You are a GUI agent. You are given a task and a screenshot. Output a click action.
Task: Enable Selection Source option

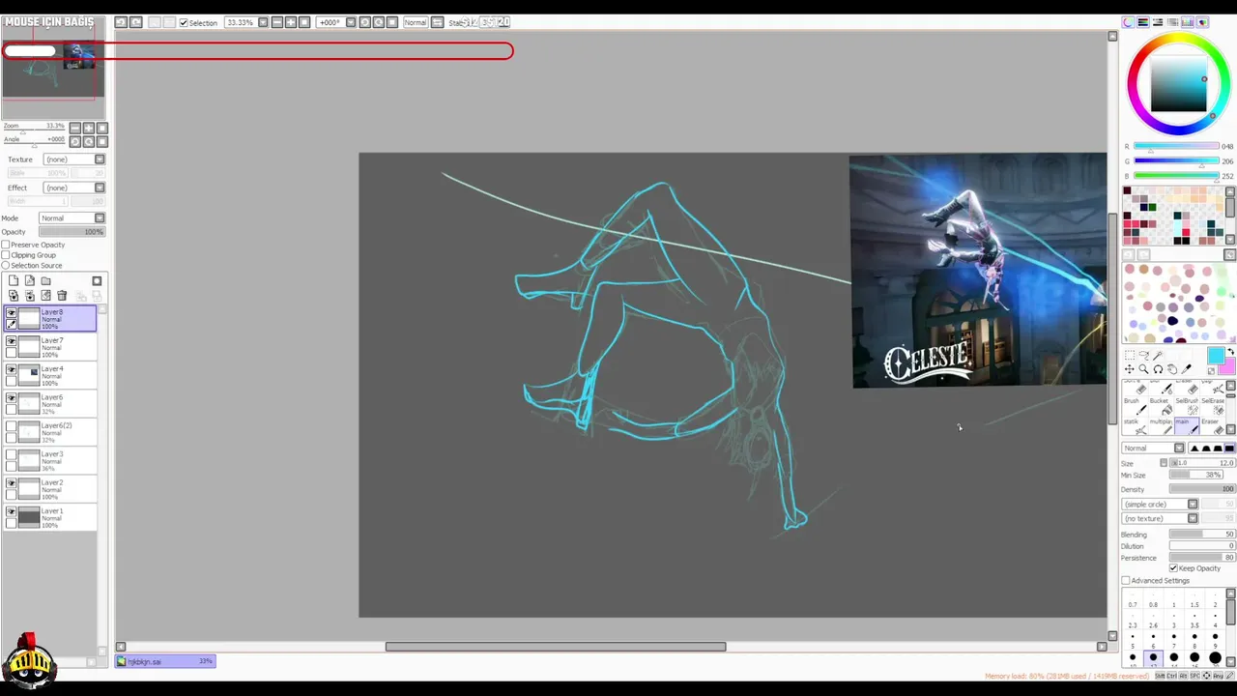point(6,266)
